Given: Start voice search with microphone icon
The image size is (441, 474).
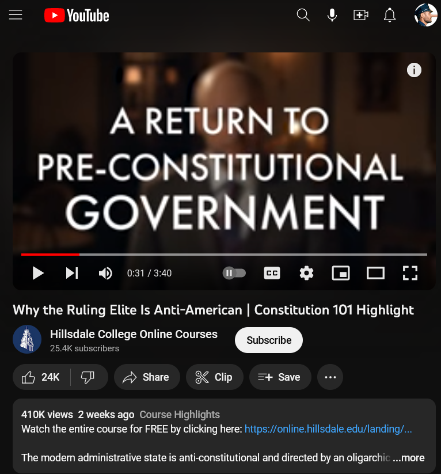Looking at the screenshot, I should click(332, 15).
